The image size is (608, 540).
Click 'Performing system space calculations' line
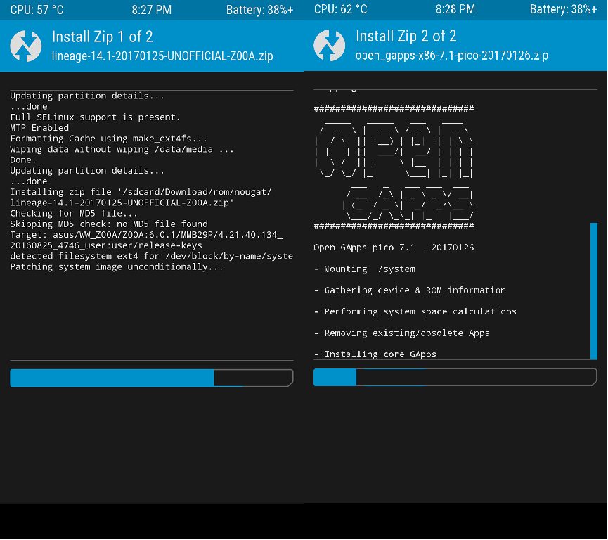tap(415, 311)
